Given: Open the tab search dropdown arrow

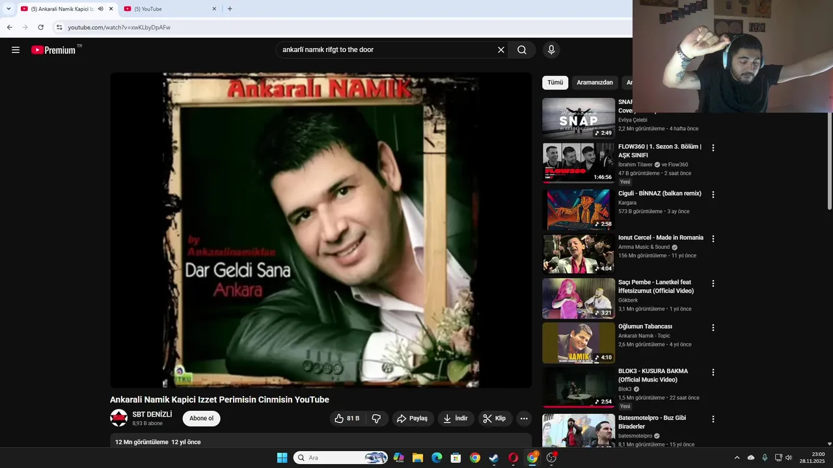Looking at the screenshot, I should pyautogui.click(x=8, y=9).
